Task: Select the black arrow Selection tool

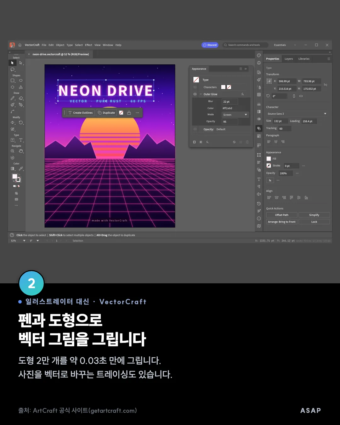Action: pyautogui.click(x=12, y=63)
